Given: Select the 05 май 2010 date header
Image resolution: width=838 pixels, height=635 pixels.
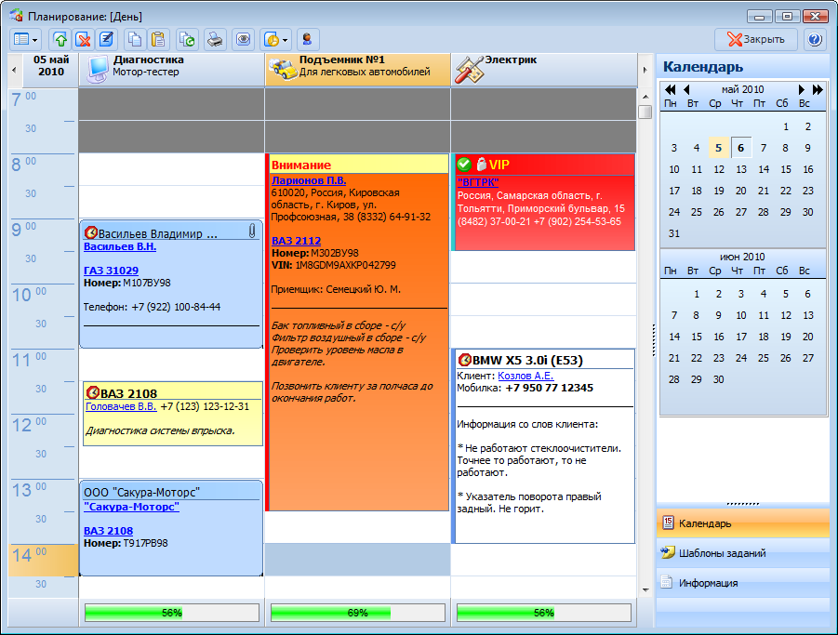Looking at the screenshot, I should [x=51, y=66].
